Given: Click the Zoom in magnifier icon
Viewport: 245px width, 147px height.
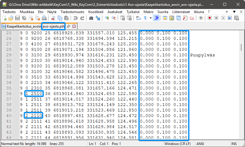Looking at the screenshot, I should 107,18.
